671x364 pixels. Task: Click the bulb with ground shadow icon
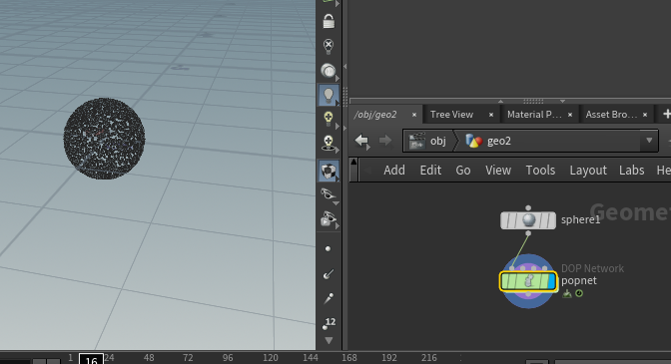coord(329,144)
